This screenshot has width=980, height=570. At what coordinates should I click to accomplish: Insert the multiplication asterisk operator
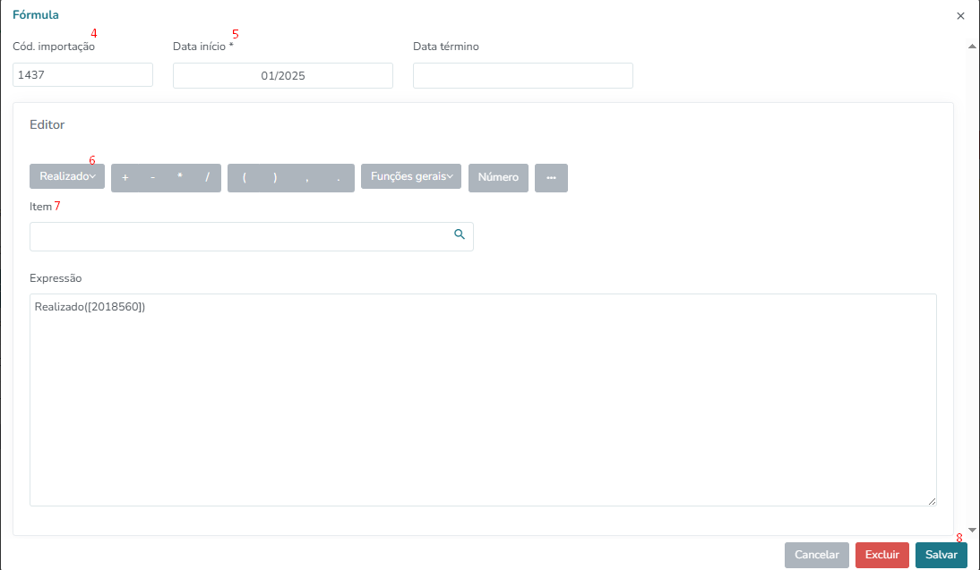pyautogui.click(x=180, y=178)
